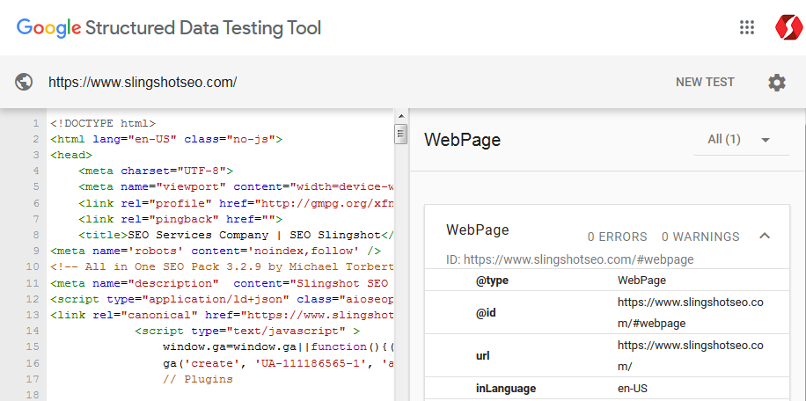Click the window.ga function code line
Screen dimensions: 806x401
pyautogui.click(x=278, y=346)
